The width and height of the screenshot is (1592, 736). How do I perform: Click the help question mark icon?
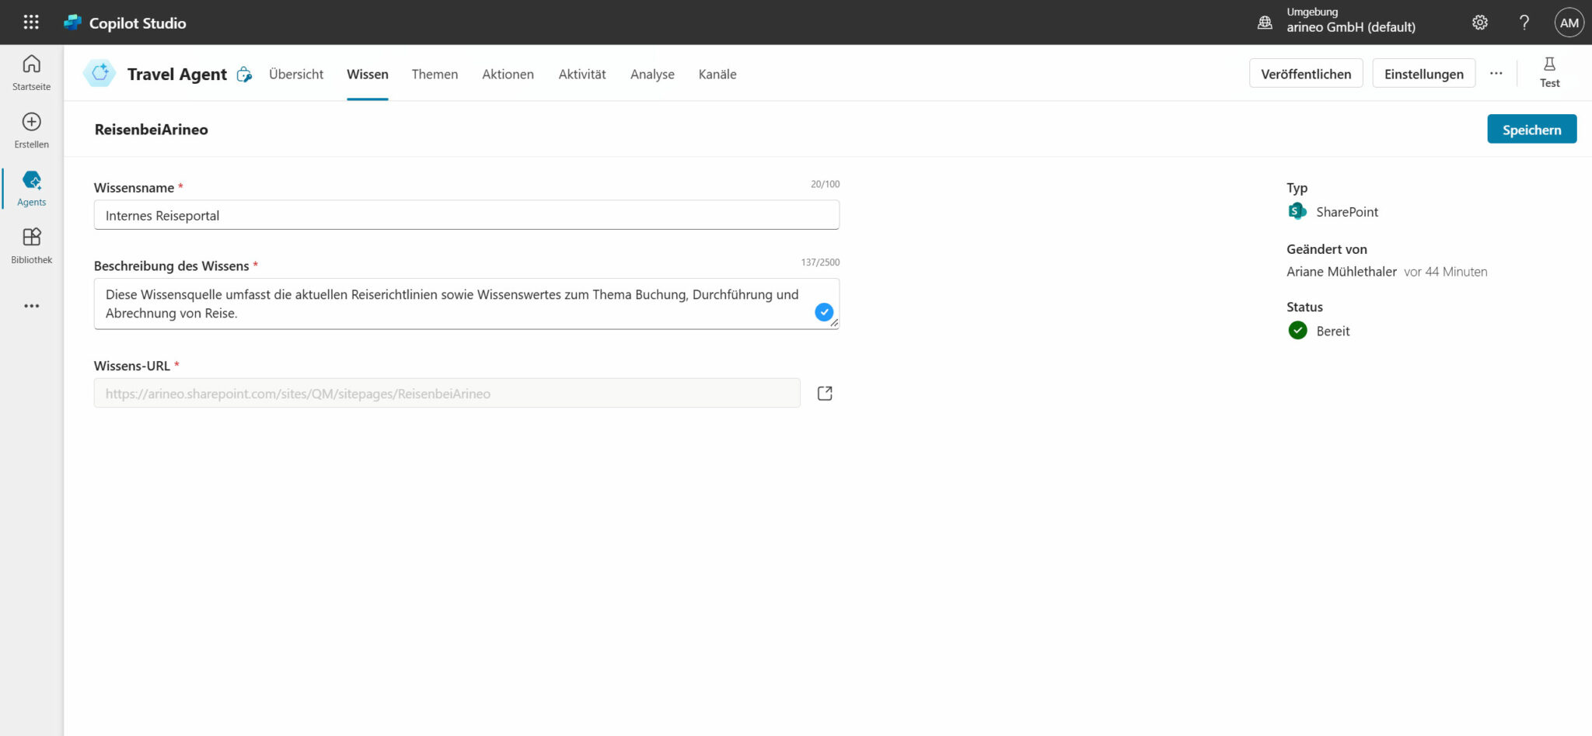click(x=1524, y=23)
